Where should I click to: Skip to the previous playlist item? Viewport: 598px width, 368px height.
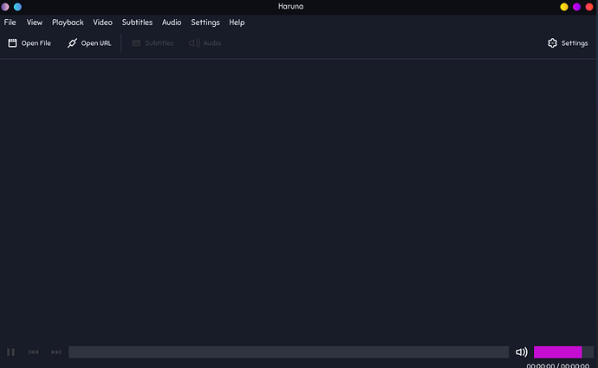34,352
